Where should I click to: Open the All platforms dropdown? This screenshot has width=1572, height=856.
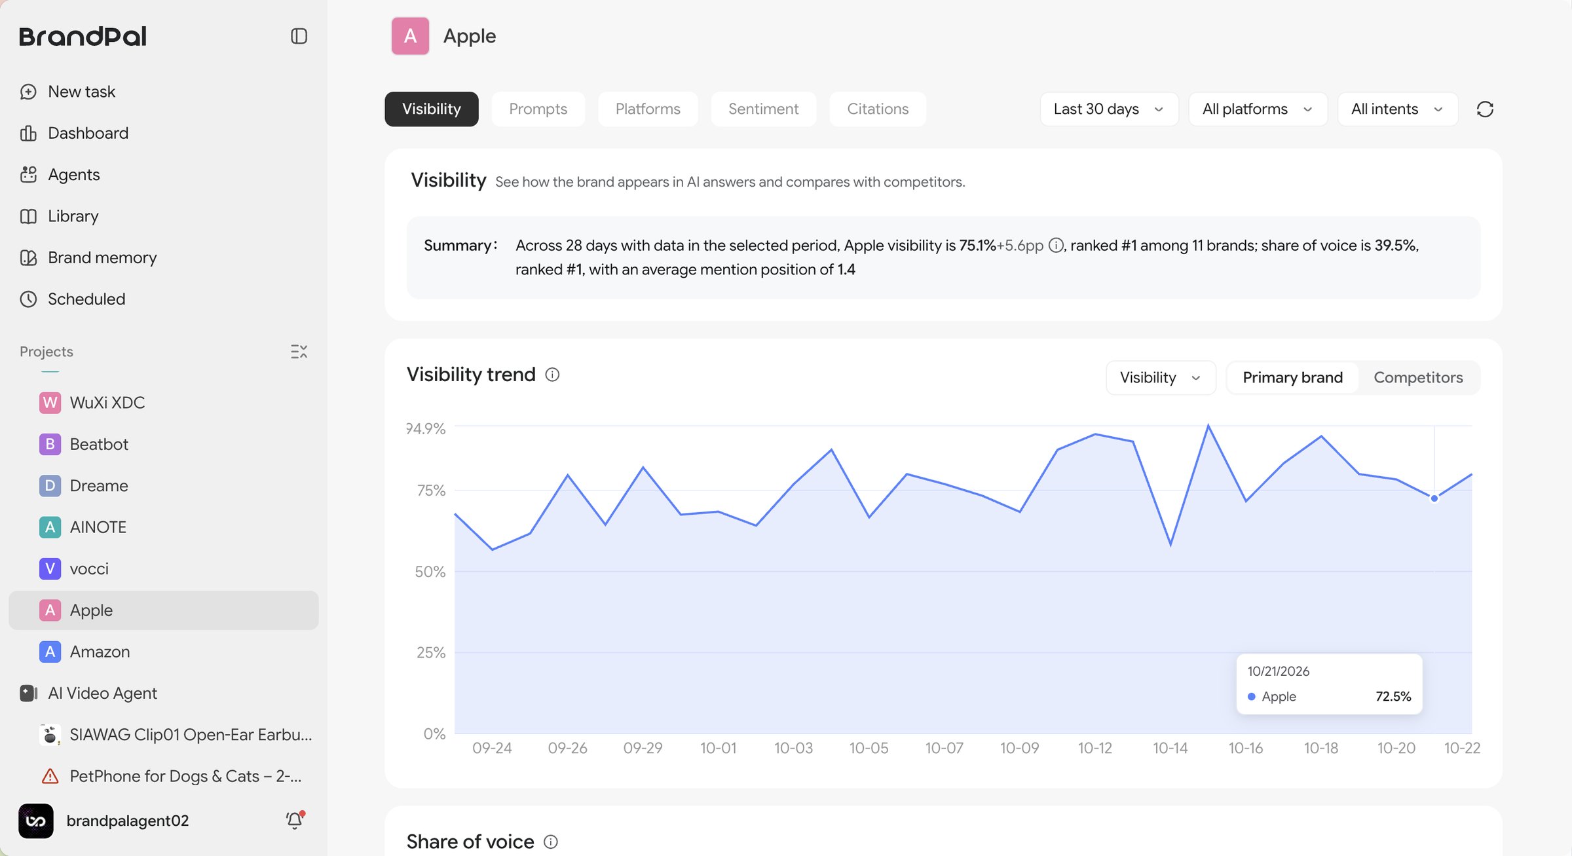click(1258, 109)
